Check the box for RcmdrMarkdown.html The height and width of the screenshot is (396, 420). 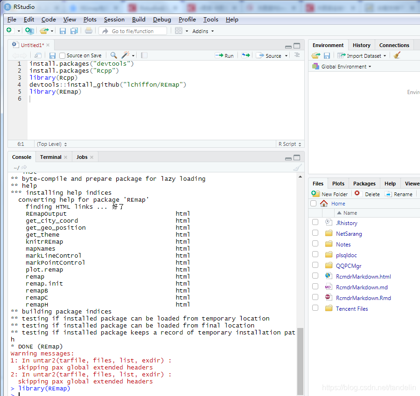click(x=315, y=276)
